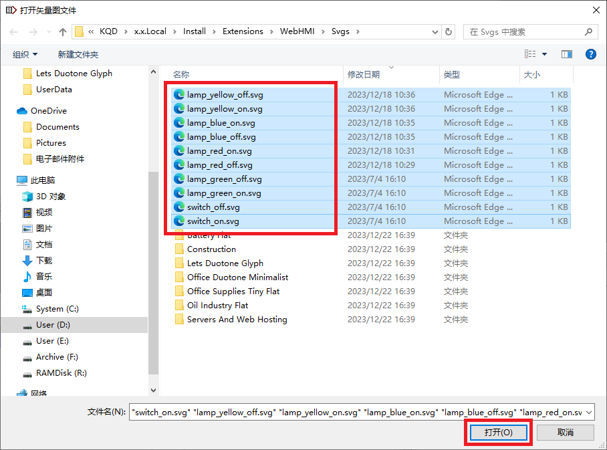Select Lets Duotone Glyph in navigation tree
607x450 pixels.
(74, 74)
